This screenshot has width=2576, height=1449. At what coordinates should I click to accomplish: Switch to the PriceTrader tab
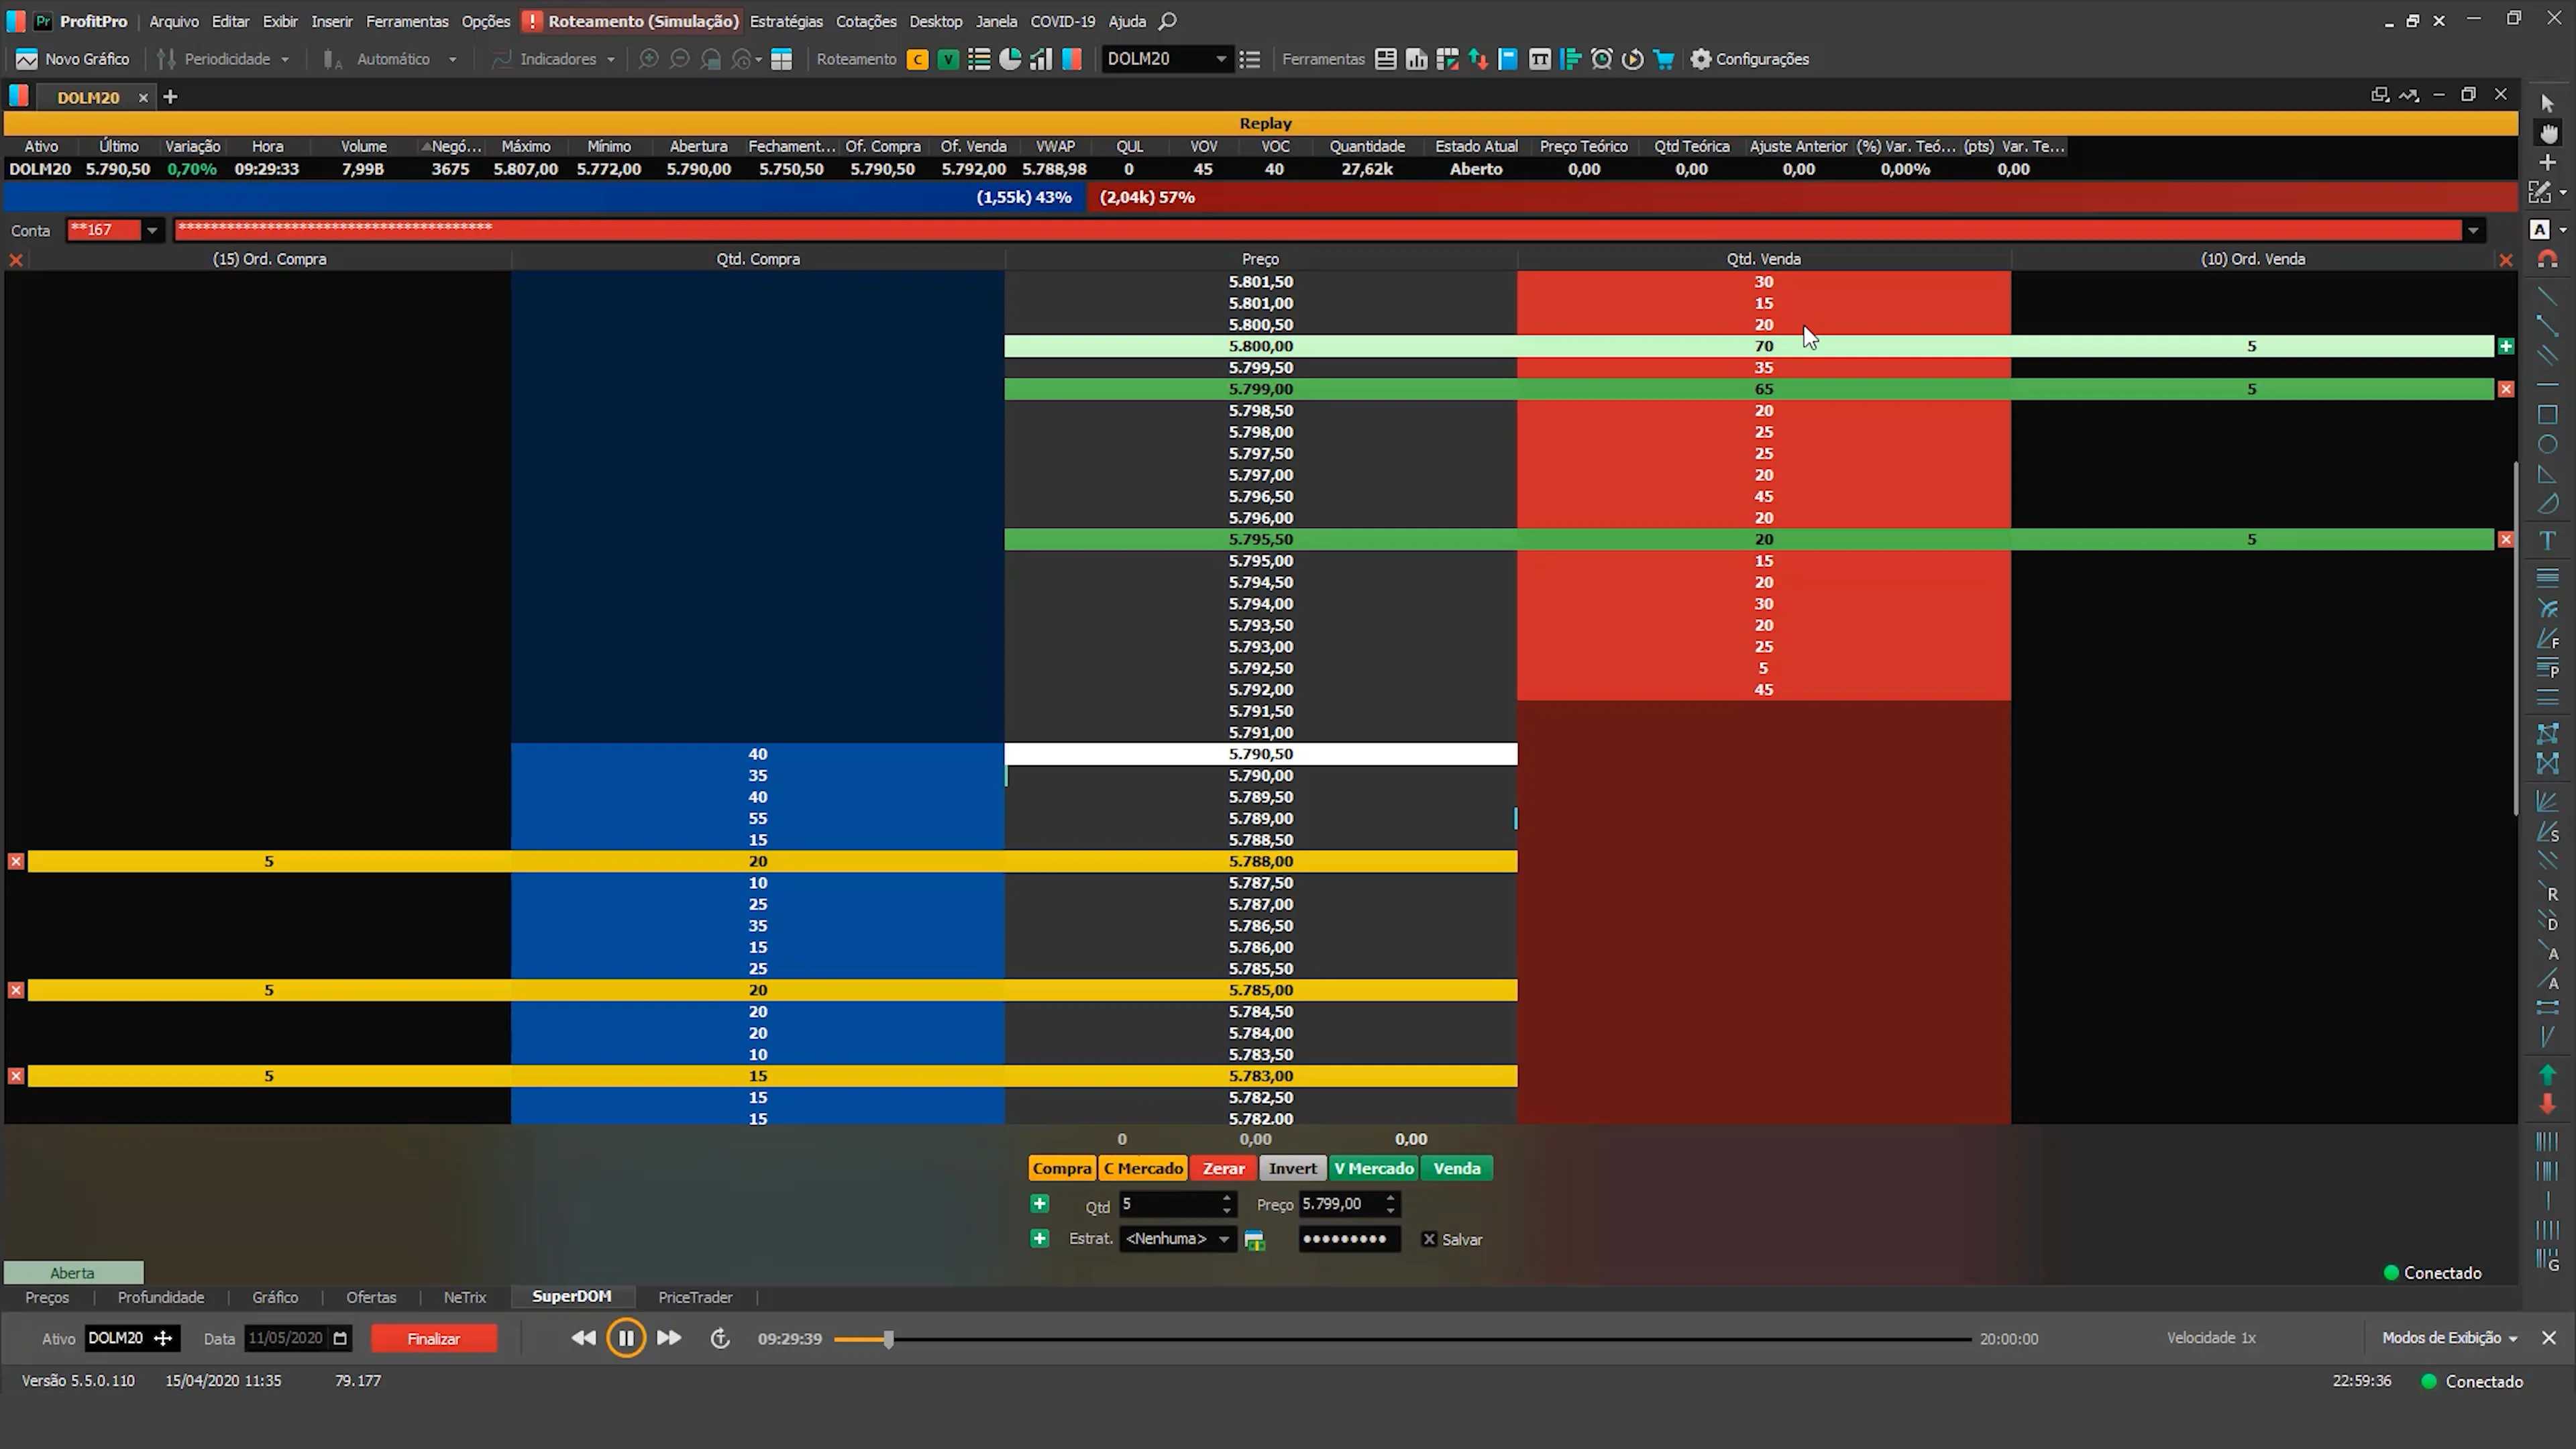(x=694, y=1297)
